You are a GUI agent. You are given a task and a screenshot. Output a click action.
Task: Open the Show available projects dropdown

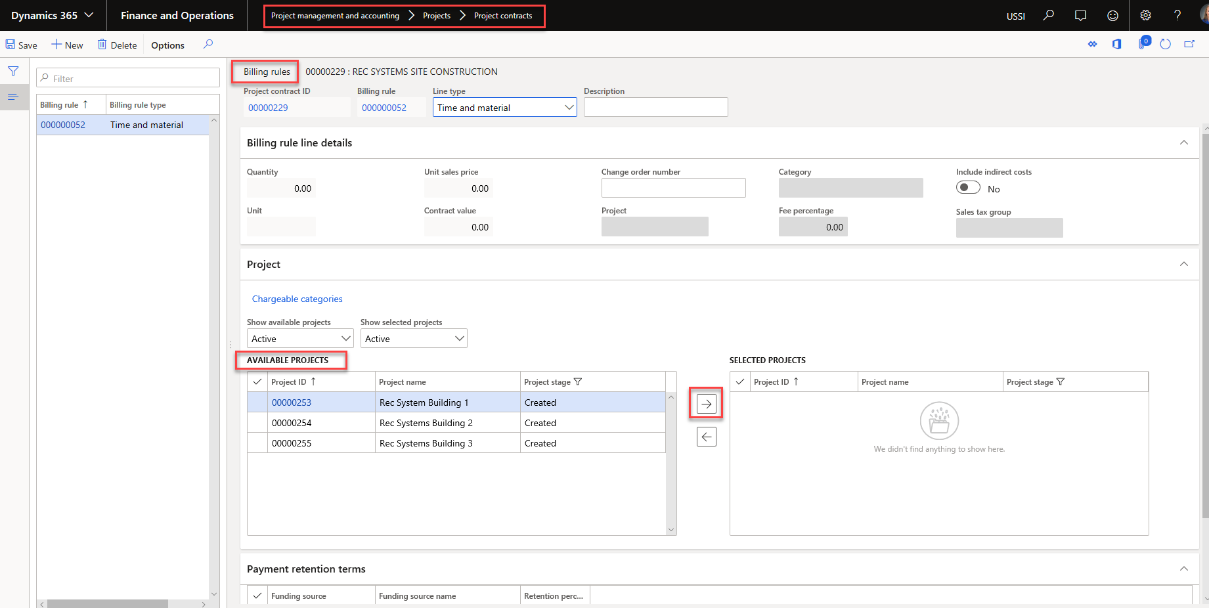(301, 339)
